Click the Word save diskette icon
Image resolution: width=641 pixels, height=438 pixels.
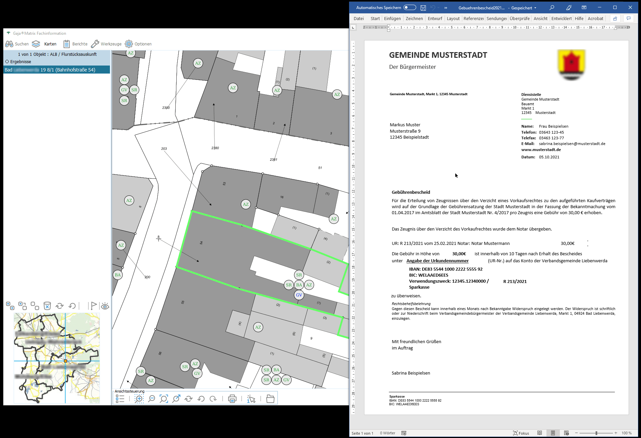(x=423, y=8)
